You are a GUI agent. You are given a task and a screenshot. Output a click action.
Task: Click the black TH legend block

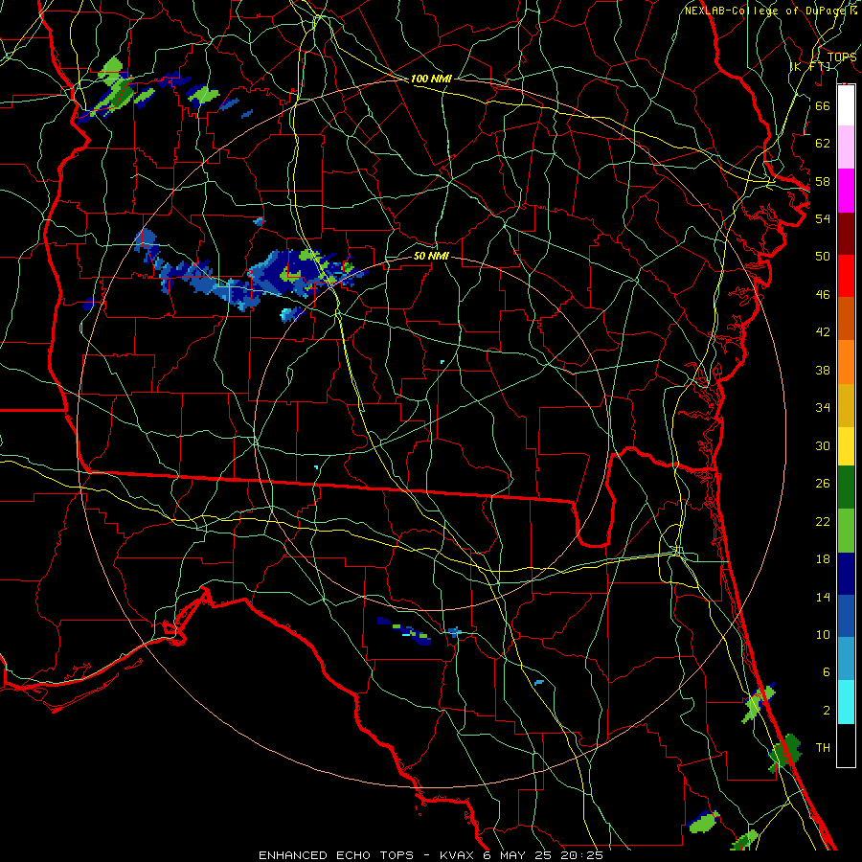click(846, 745)
